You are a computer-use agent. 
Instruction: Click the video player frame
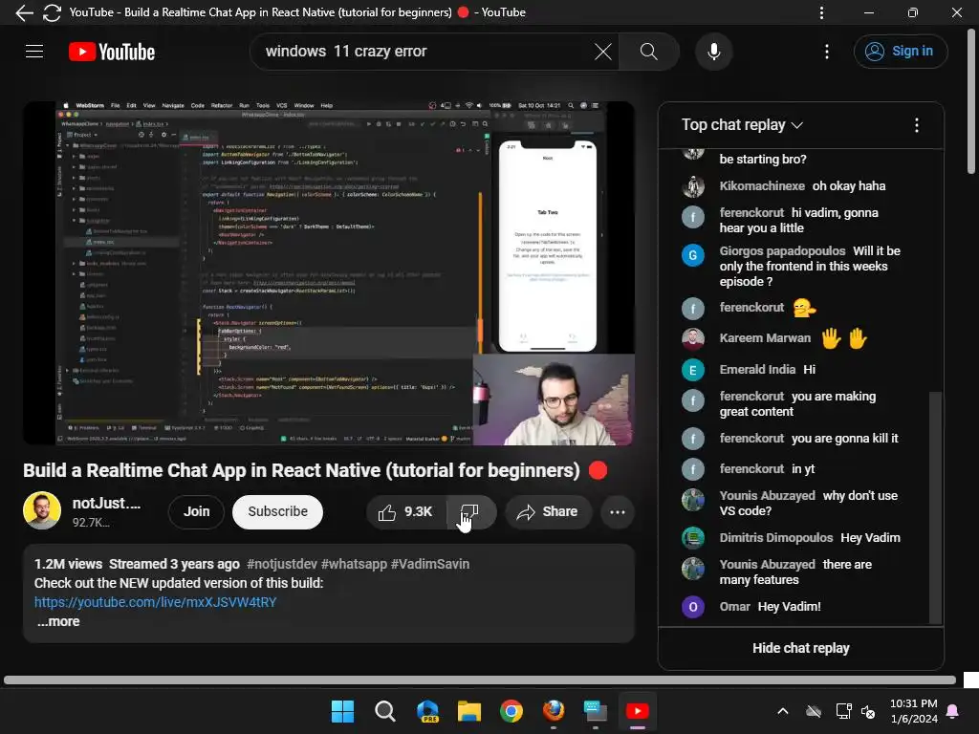[329, 272]
